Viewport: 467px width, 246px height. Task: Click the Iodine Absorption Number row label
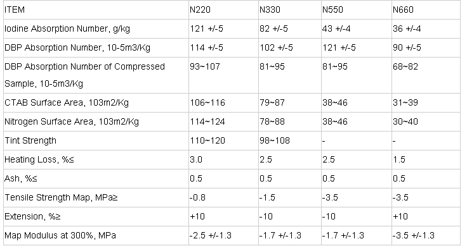pyautogui.click(x=67, y=29)
